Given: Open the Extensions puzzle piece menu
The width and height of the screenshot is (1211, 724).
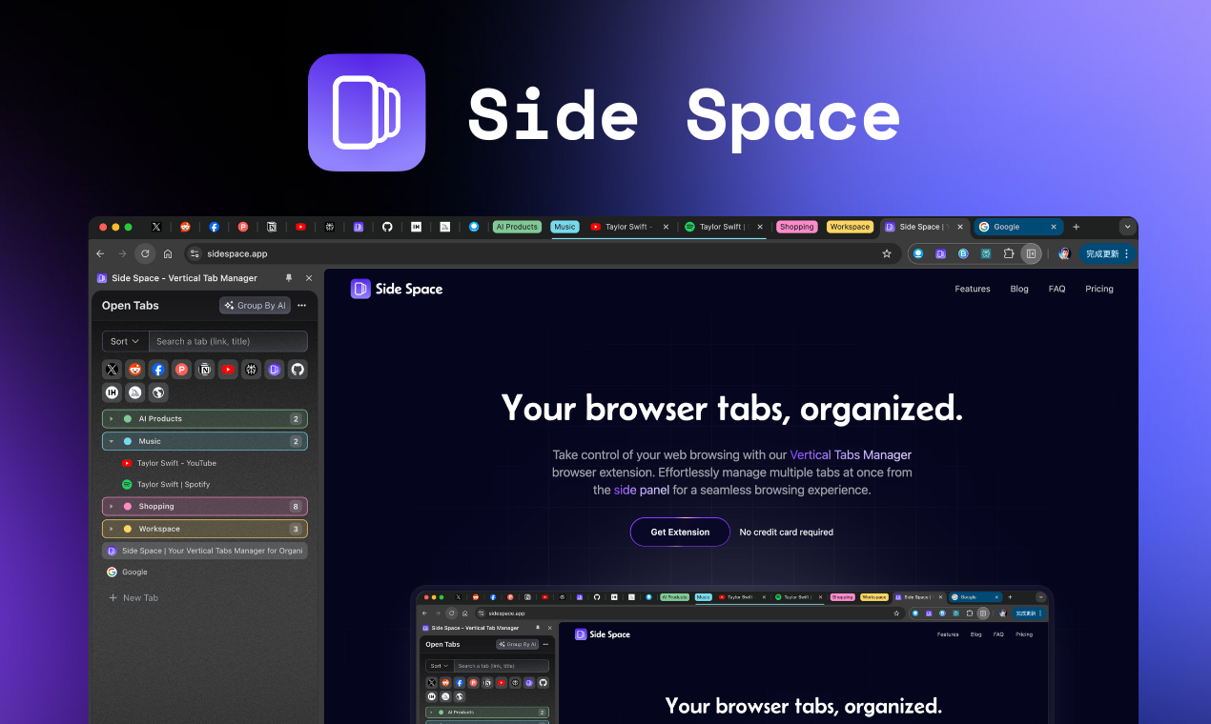Looking at the screenshot, I should (x=1008, y=253).
